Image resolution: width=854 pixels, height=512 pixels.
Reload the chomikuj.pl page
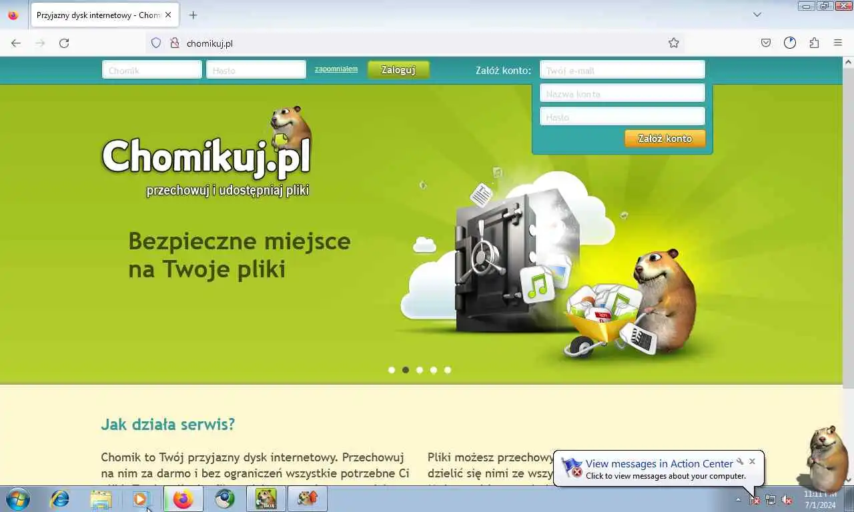coord(64,43)
